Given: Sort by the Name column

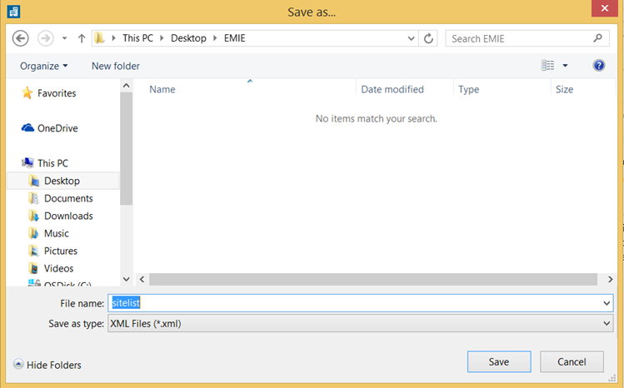Looking at the screenshot, I should (x=162, y=89).
